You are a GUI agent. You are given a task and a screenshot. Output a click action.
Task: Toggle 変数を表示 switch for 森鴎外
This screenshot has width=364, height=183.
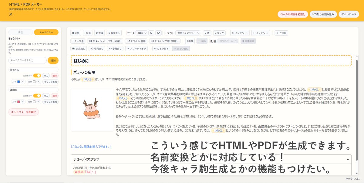click(37, 95)
